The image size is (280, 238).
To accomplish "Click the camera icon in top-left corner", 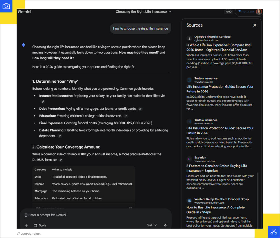I will click(x=6, y=6).
